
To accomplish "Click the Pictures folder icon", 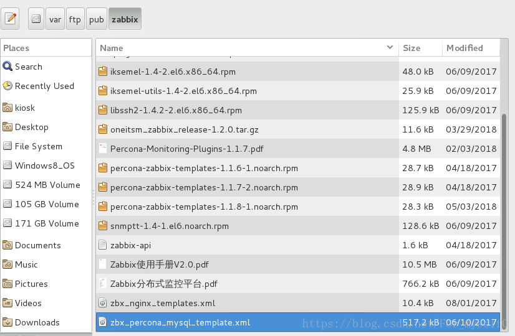I will pos(7,284).
